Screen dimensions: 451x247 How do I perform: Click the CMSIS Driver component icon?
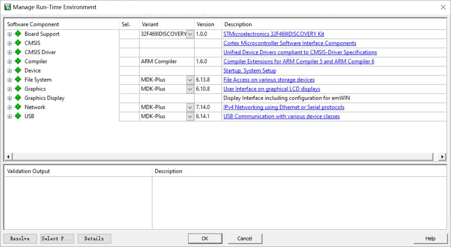tap(18, 52)
